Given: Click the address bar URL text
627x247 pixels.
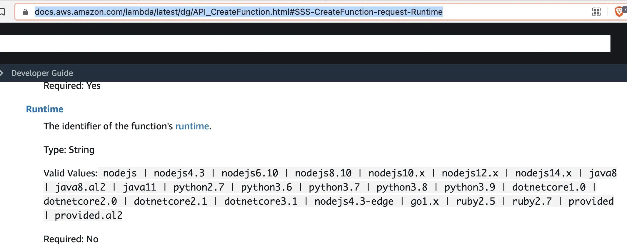Looking at the screenshot, I should (x=239, y=12).
